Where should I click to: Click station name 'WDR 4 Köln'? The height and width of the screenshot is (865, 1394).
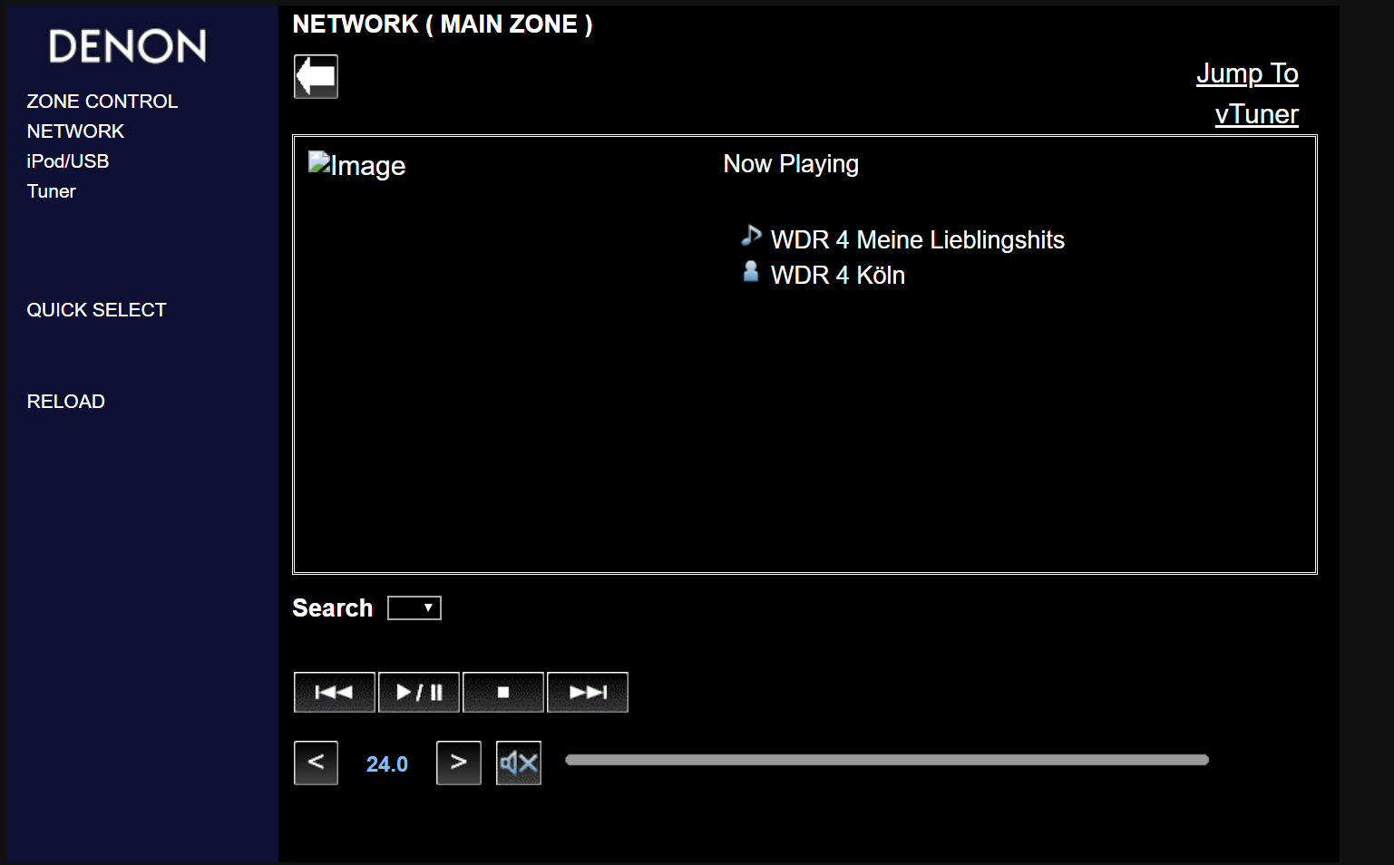pos(838,276)
